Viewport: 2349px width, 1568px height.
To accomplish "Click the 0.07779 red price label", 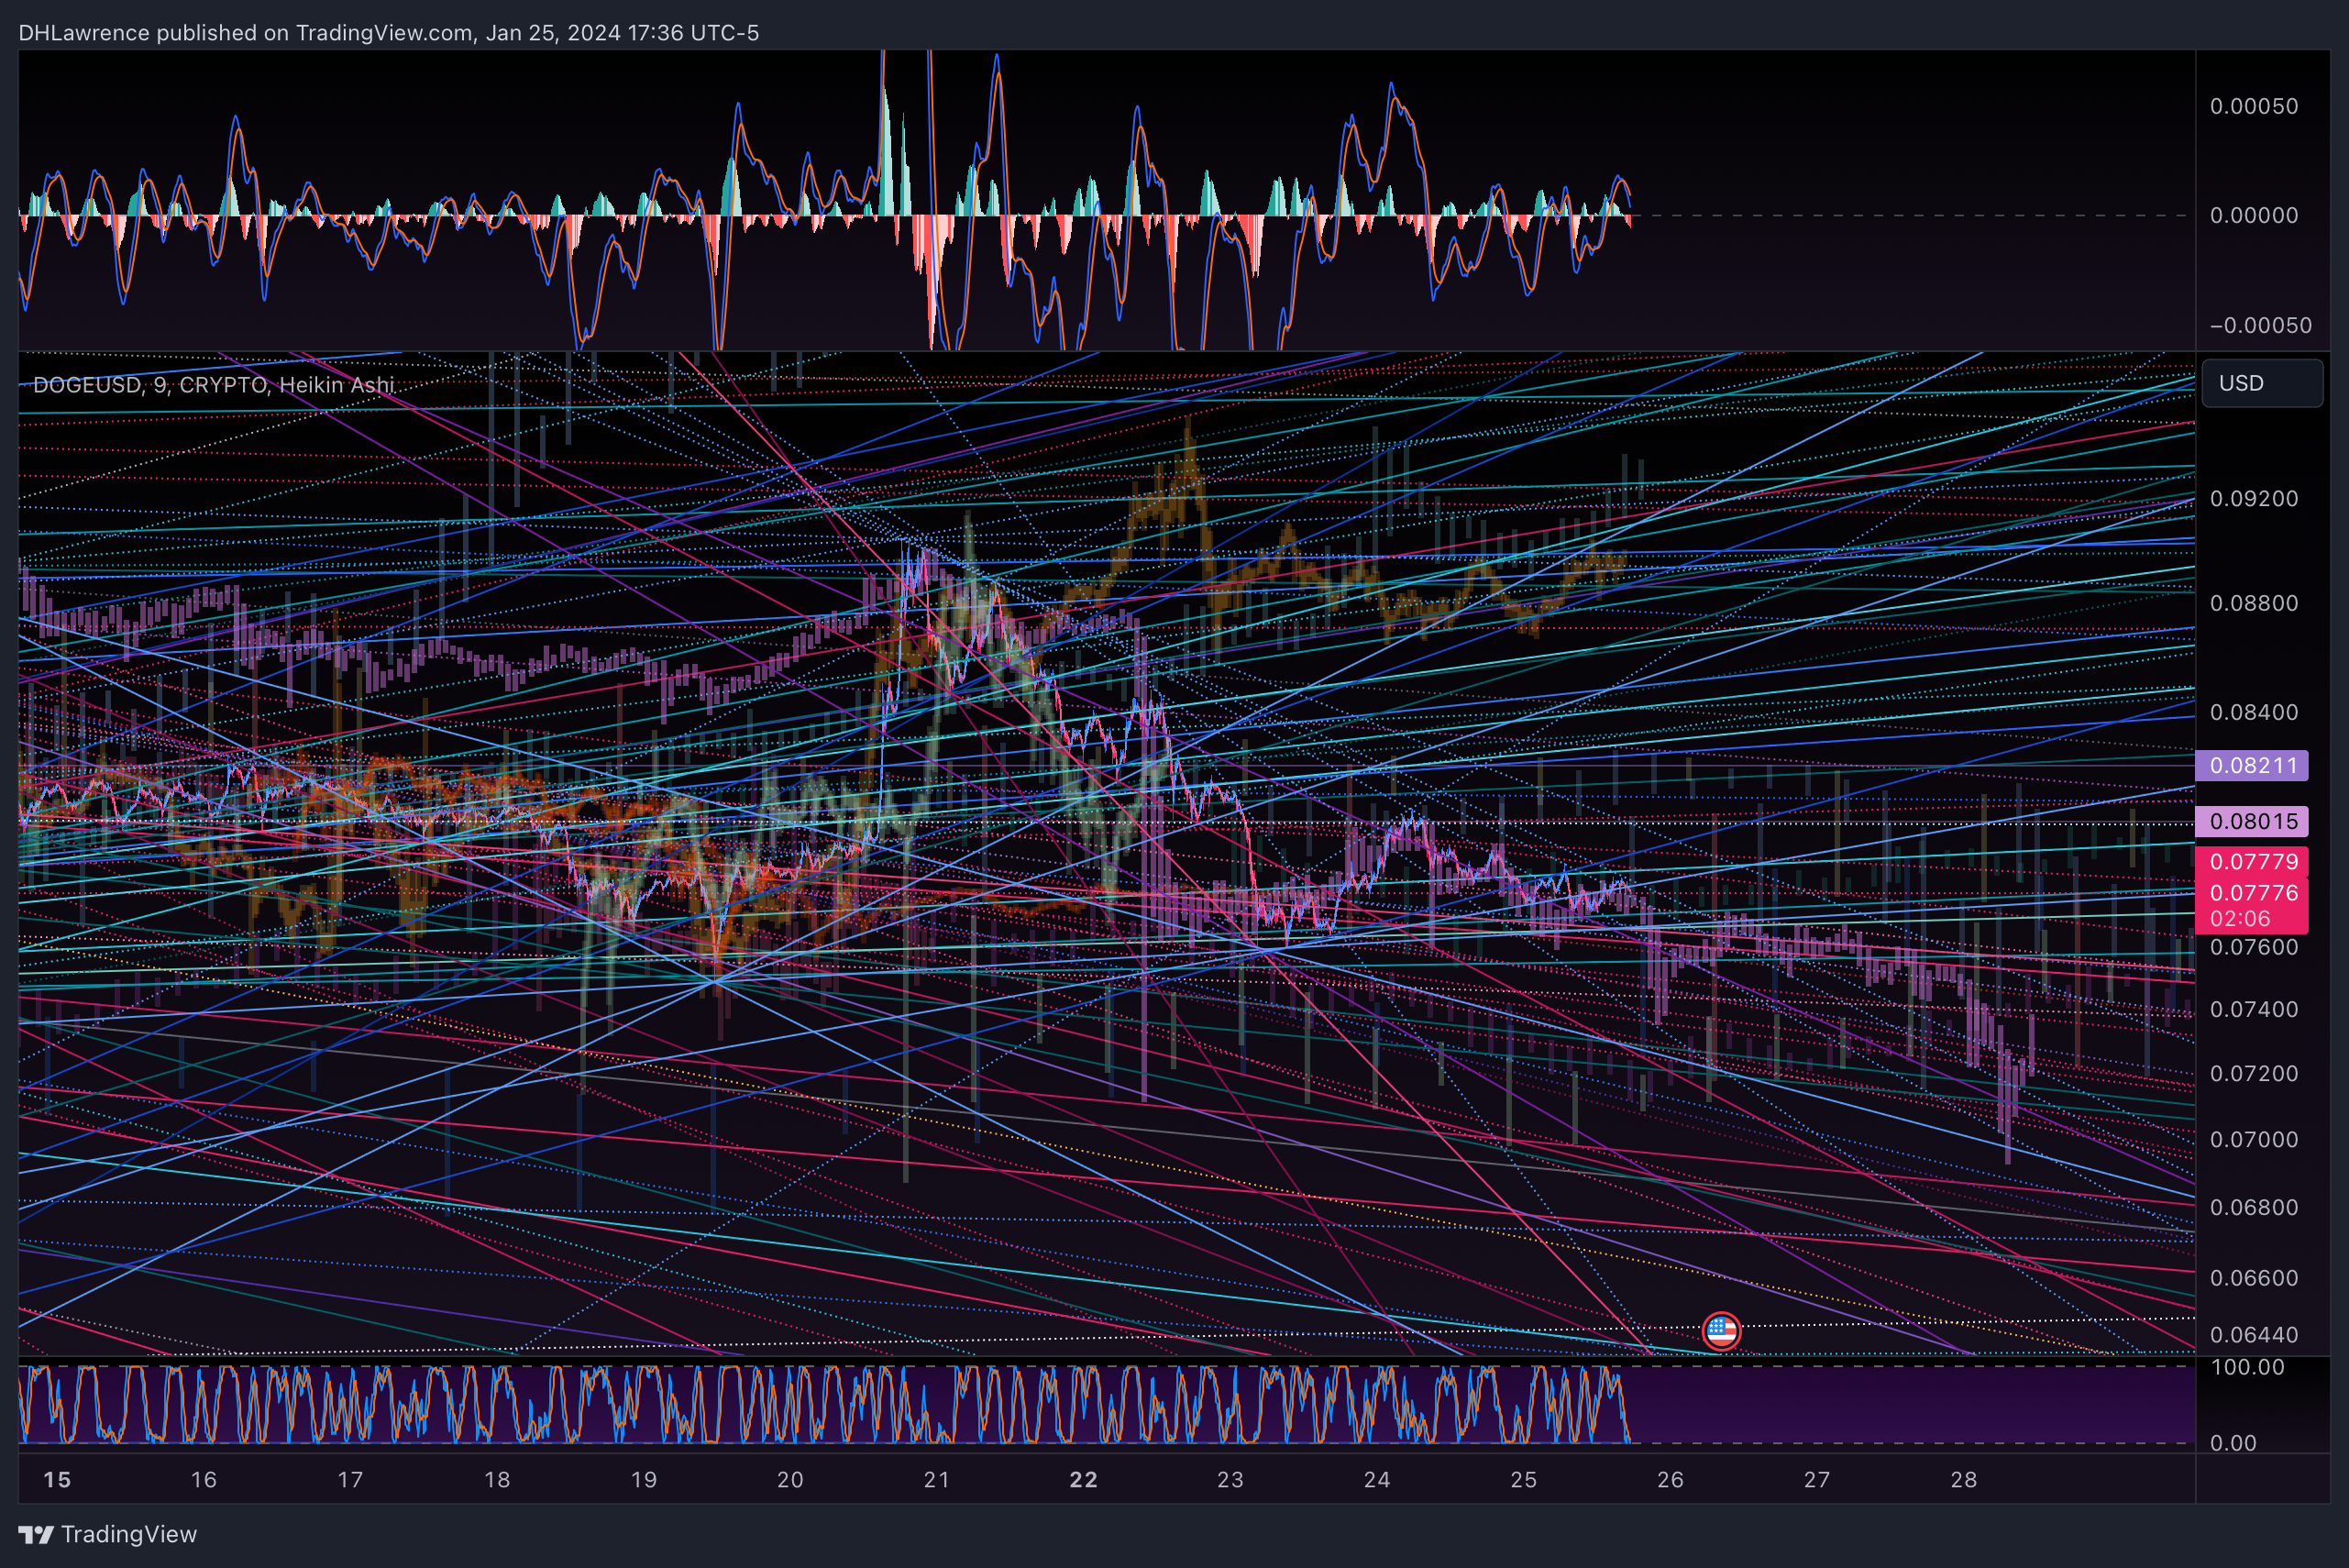I will click(x=2252, y=862).
